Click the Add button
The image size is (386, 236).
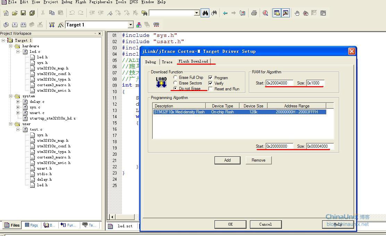click(227, 160)
